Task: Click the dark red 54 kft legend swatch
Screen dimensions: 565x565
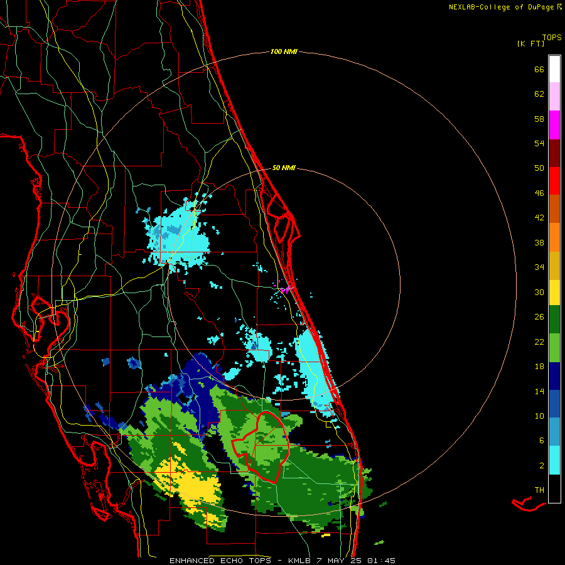Action: (x=554, y=153)
